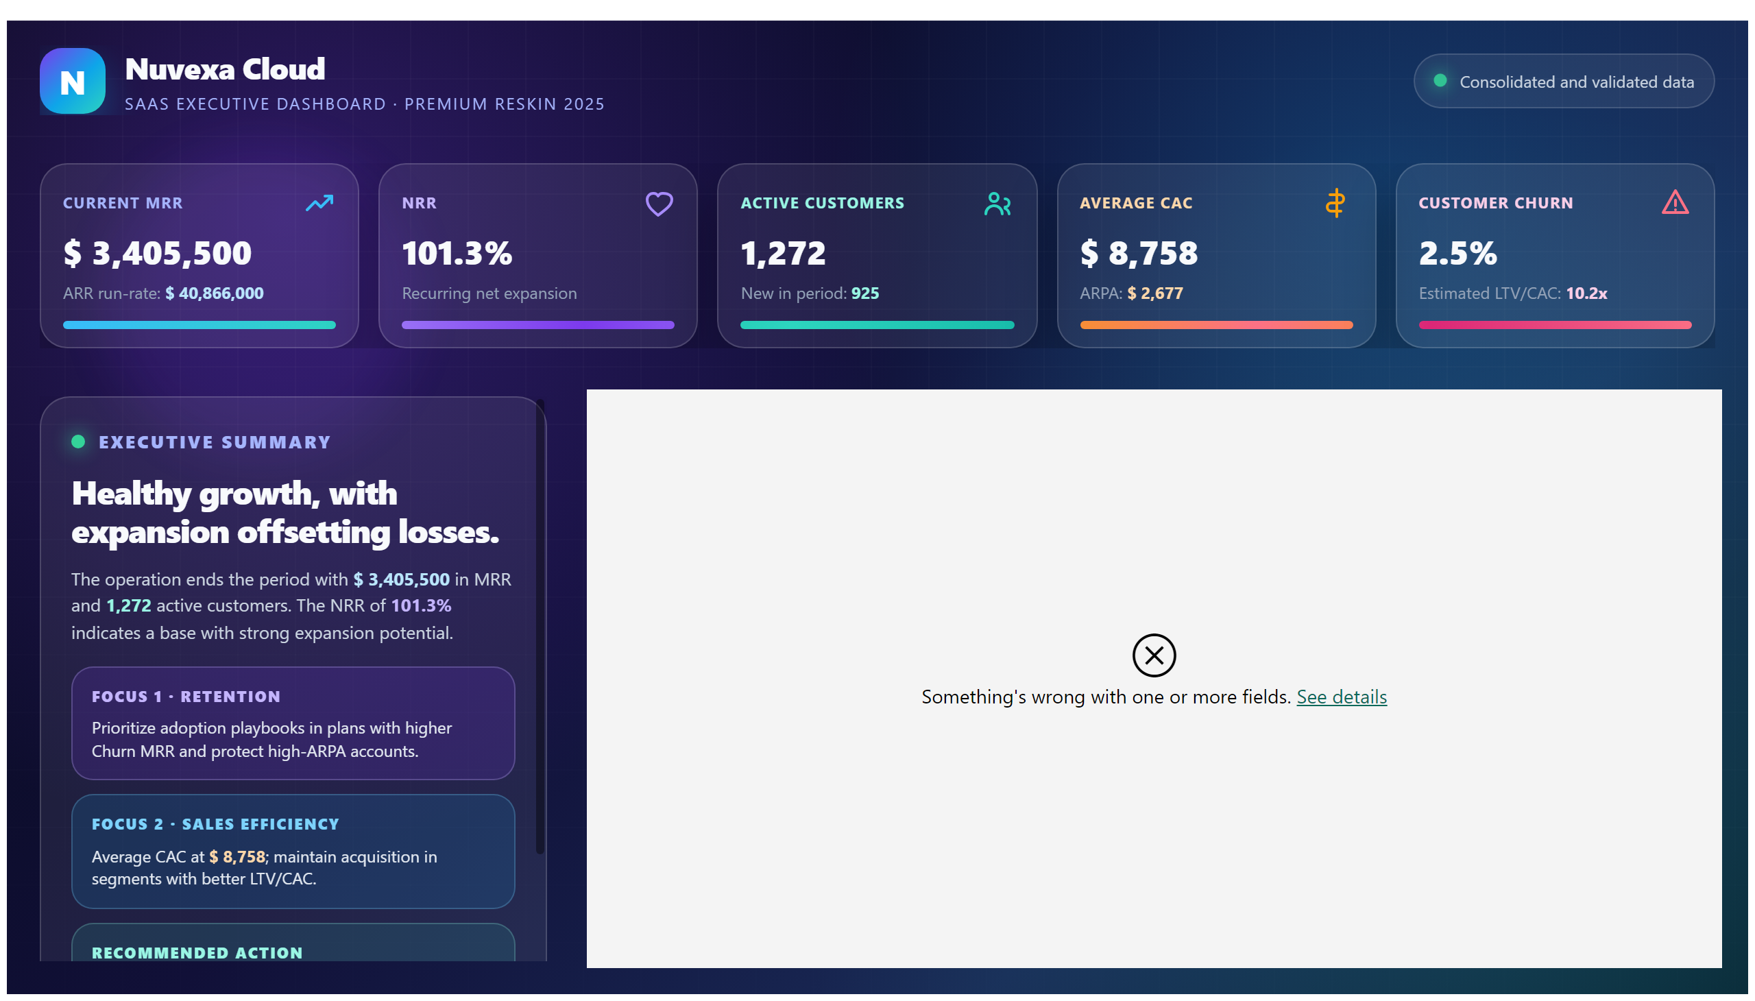Viewport: 1755px width, 1001px height.
Task: Click the dollar icon on Average CAC card
Action: tap(1335, 203)
